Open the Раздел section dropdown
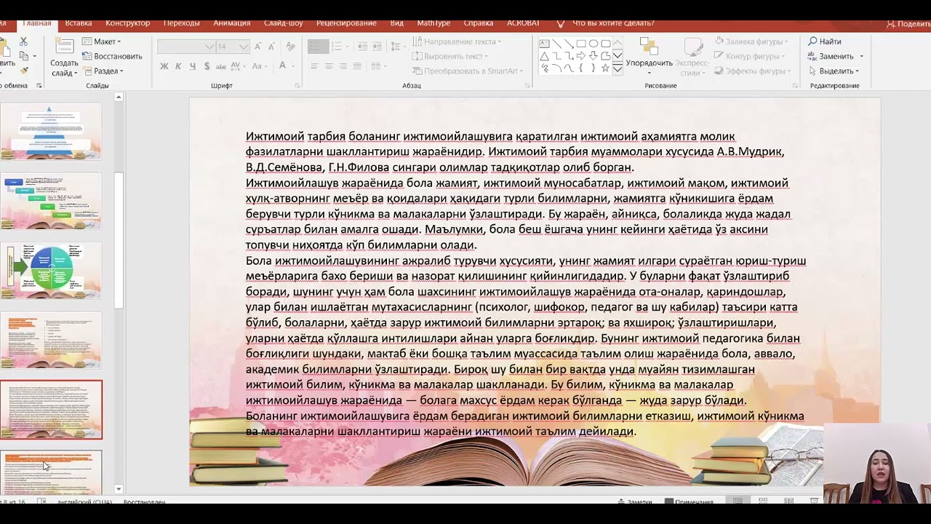 point(103,71)
